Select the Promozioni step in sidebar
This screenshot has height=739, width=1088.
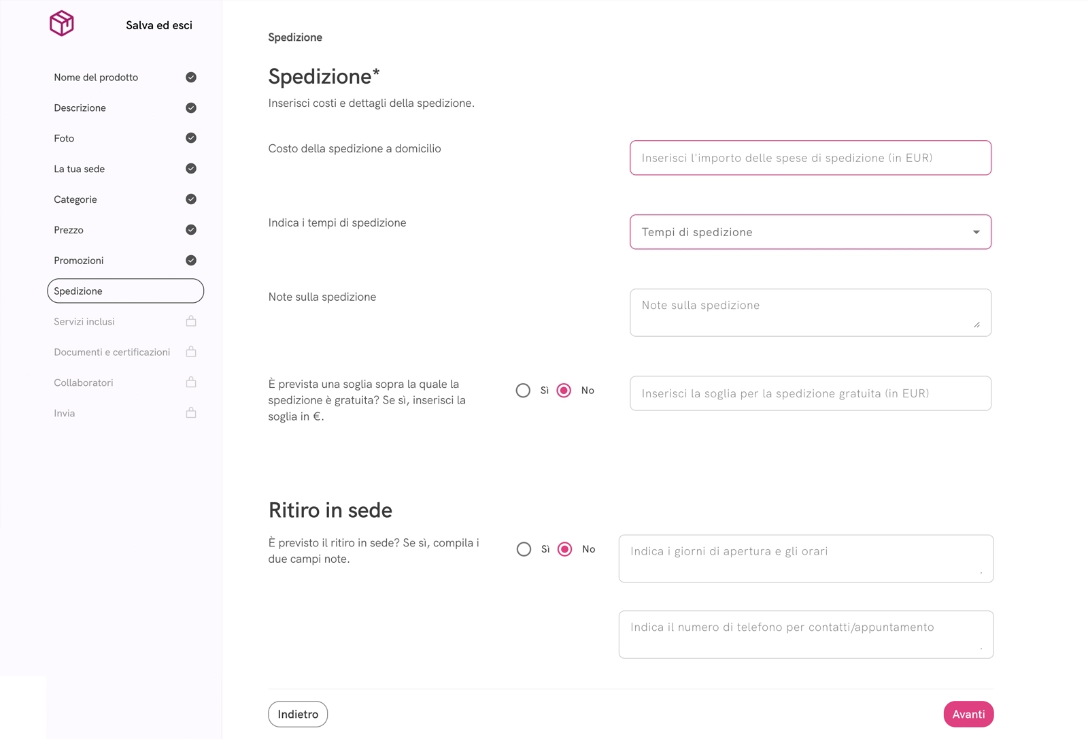pyautogui.click(x=79, y=260)
